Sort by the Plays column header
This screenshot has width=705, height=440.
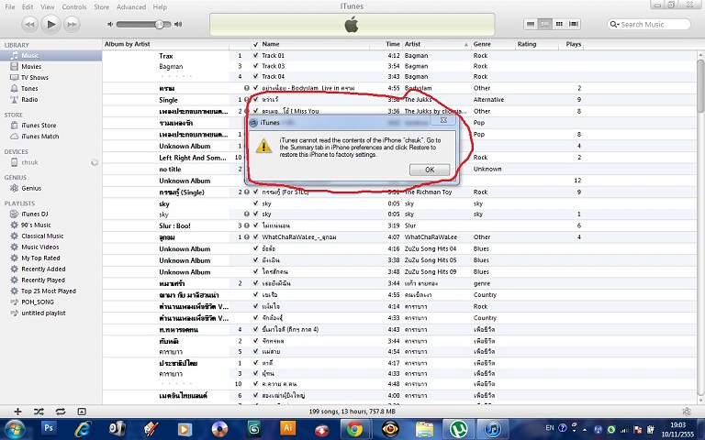pos(572,44)
